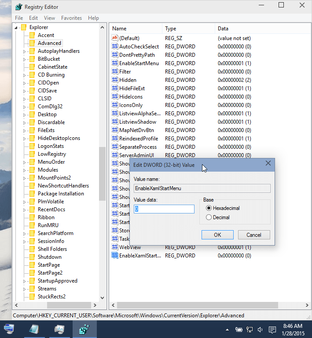This screenshot has height=338, width=312.
Task: Select the Accent folder icon
Action: point(32,35)
